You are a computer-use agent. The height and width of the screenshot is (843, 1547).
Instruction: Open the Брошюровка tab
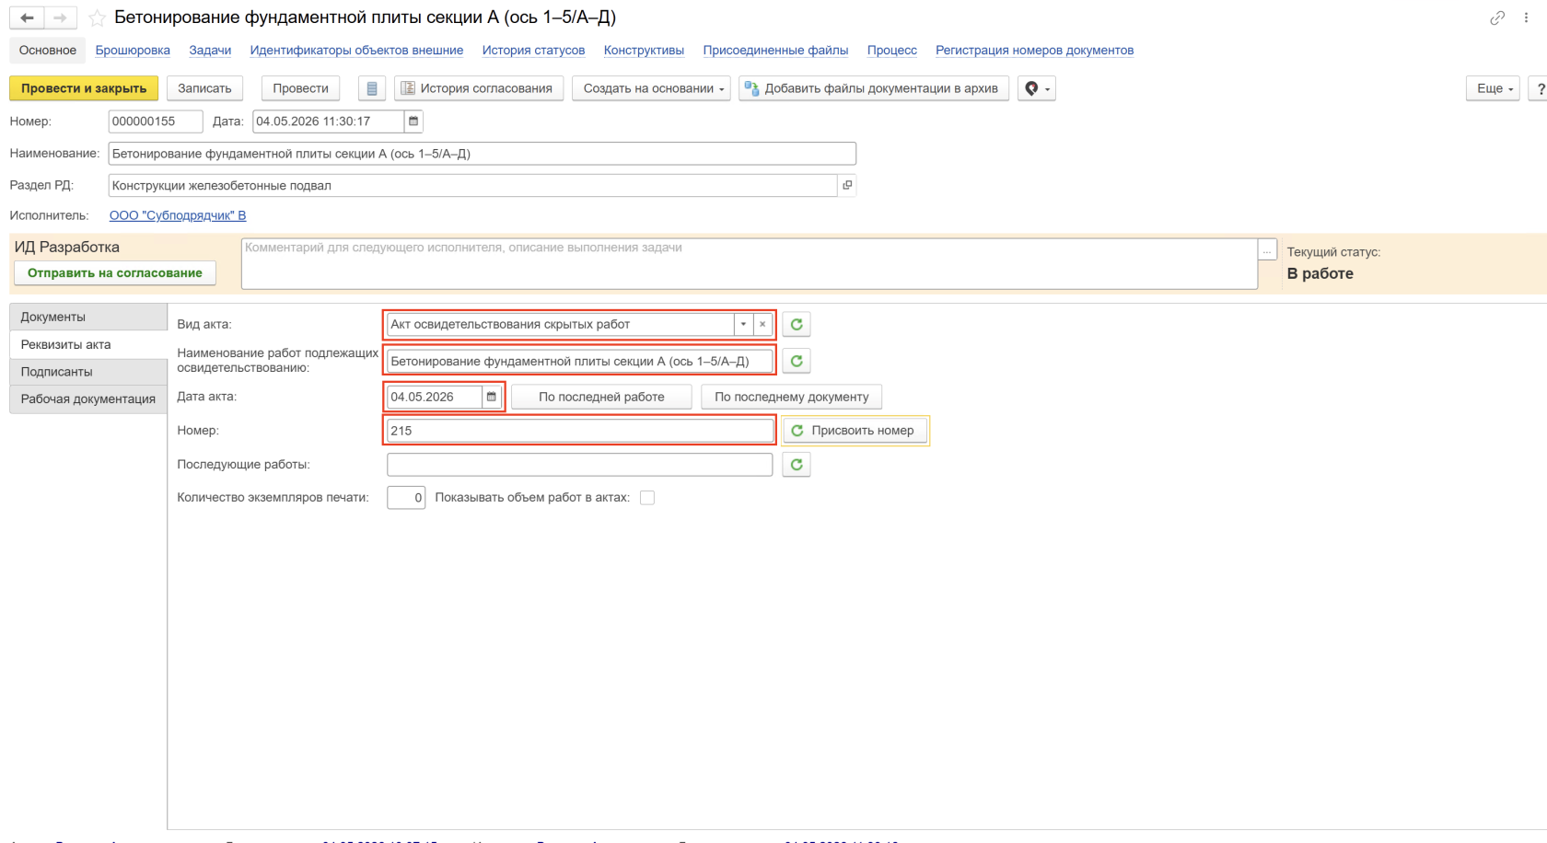pyautogui.click(x=133, y=51)
